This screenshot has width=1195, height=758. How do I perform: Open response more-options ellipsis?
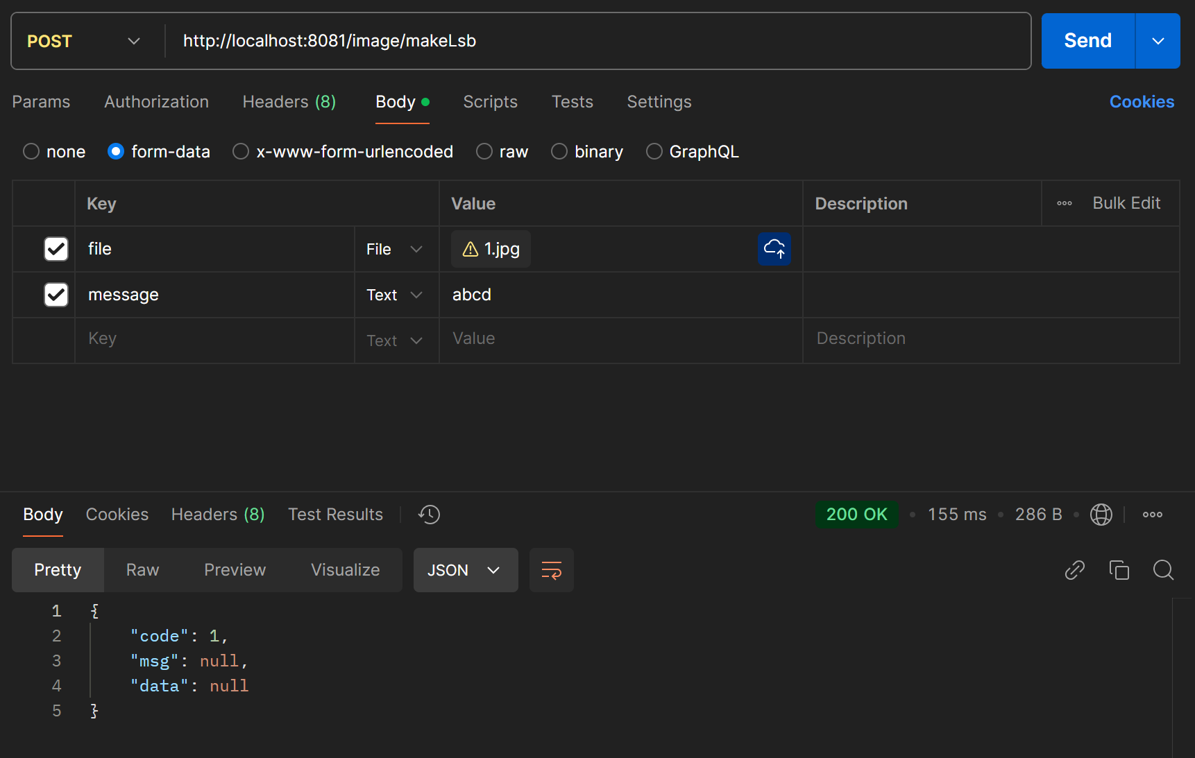pyautogui.click(x=1152, y=515)
